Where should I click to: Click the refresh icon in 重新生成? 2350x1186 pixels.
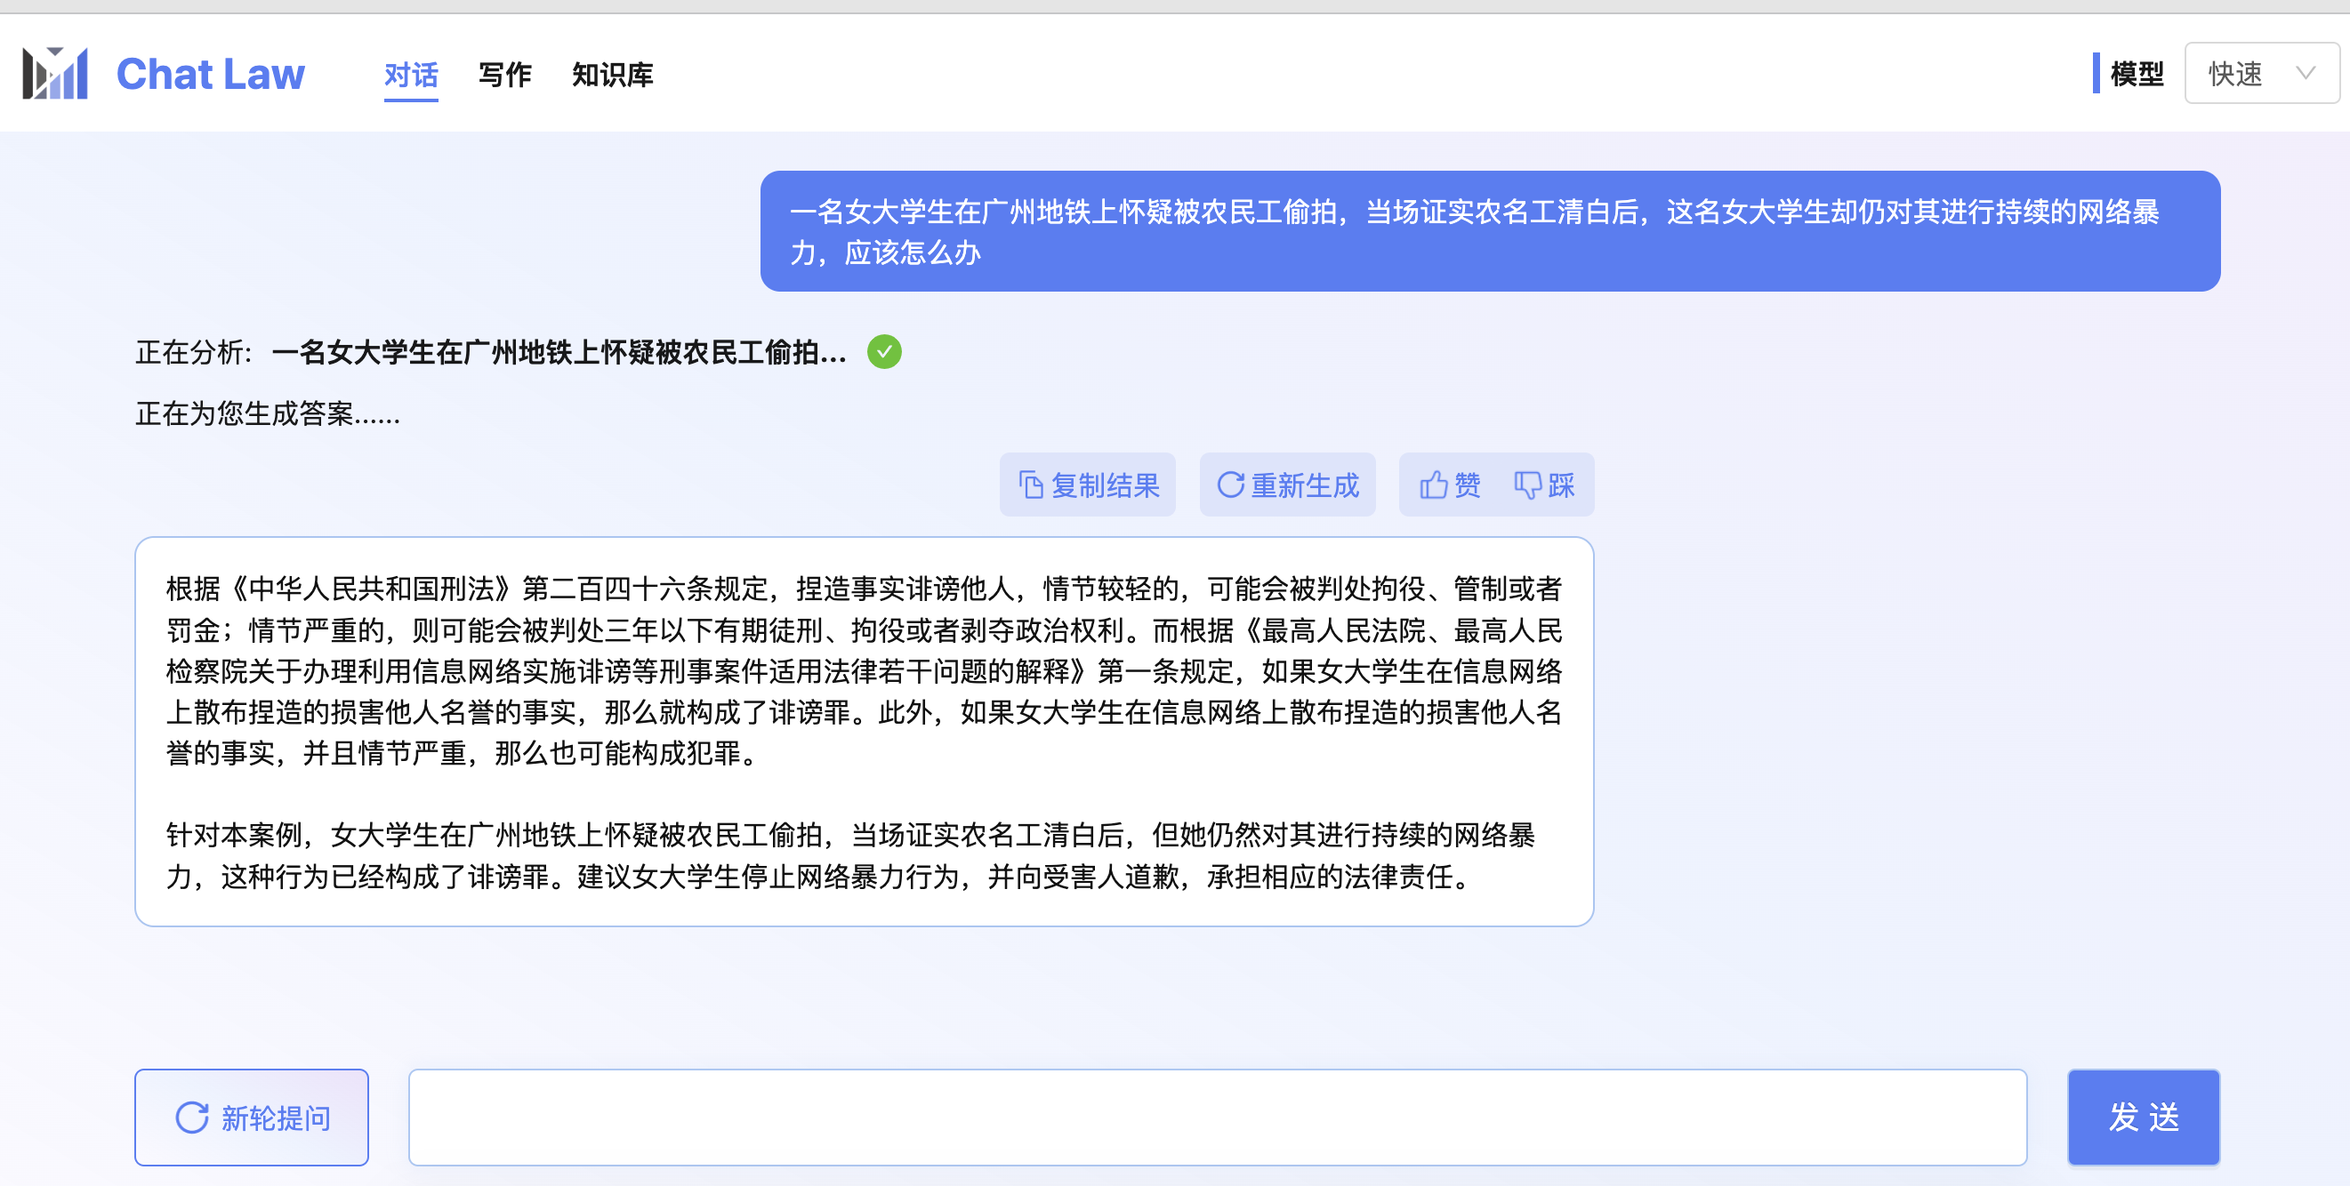[1231, 485]
